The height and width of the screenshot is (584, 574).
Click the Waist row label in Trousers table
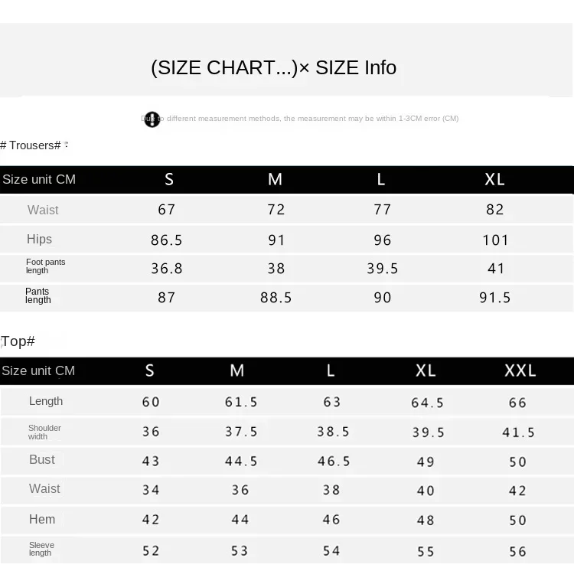[43, 210]
